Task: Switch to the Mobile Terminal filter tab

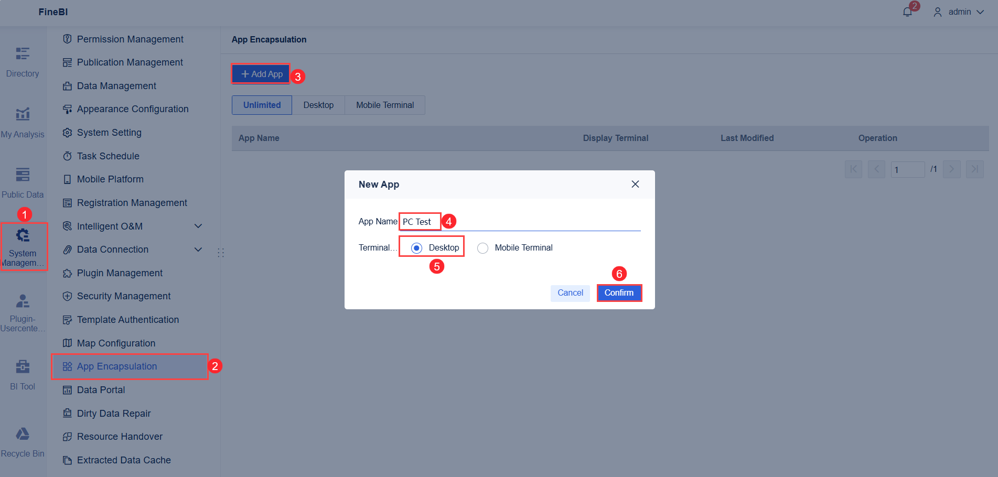Action: pyautogui.click(x=385, y=105)
